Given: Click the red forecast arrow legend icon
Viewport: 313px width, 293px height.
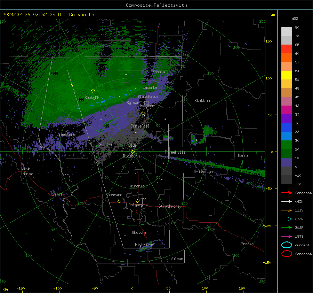Looking at the screenshot, I should (x=287, y=193).
